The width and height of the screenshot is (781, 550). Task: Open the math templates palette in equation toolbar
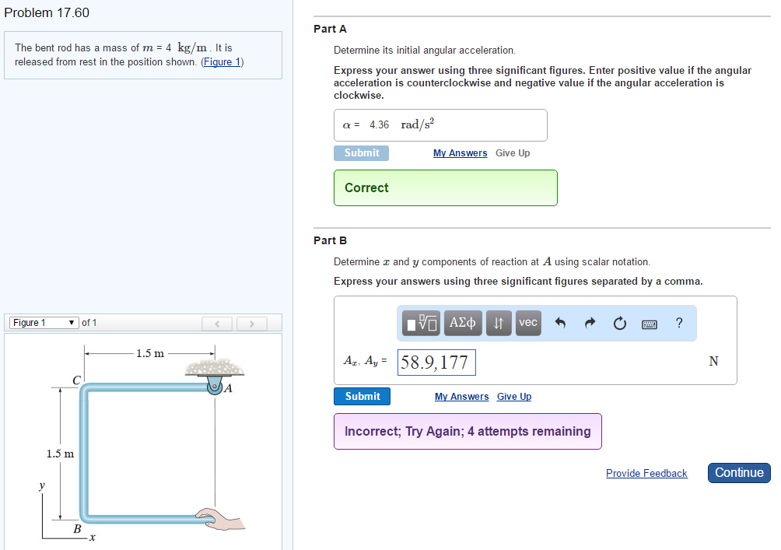(420, 323)
